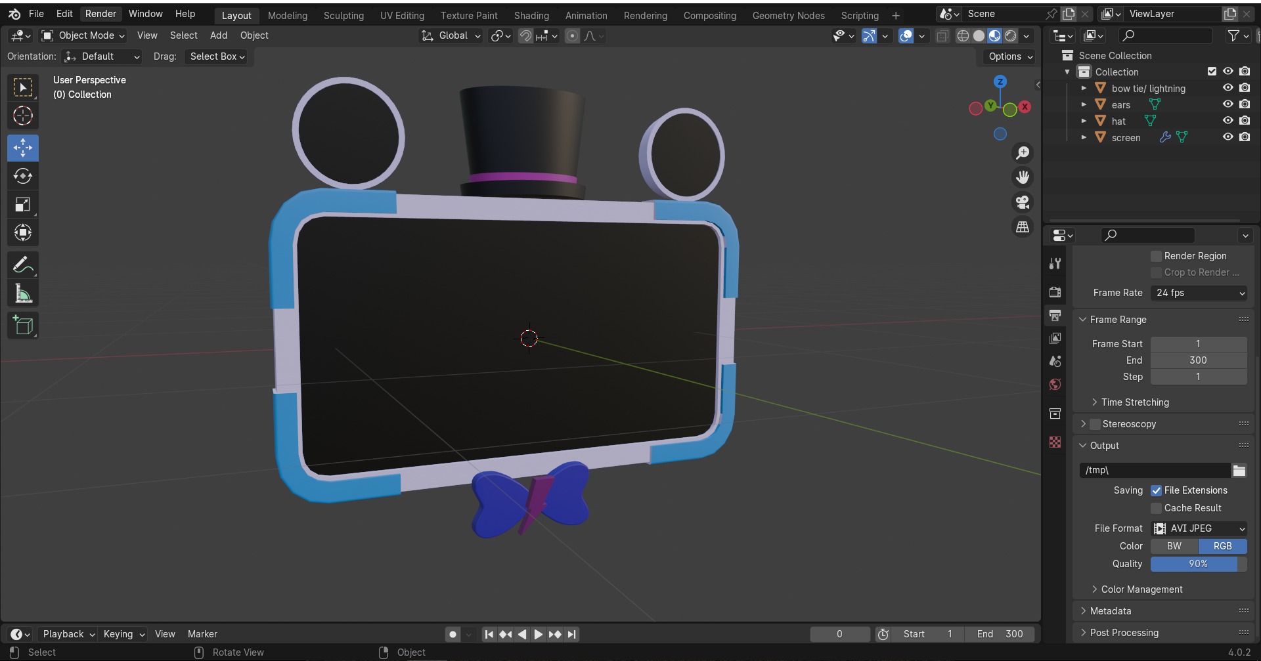Open the File Format AVI JPEG dropdown
Viewport: 1261px width, 661px height.
point(1199,528)
